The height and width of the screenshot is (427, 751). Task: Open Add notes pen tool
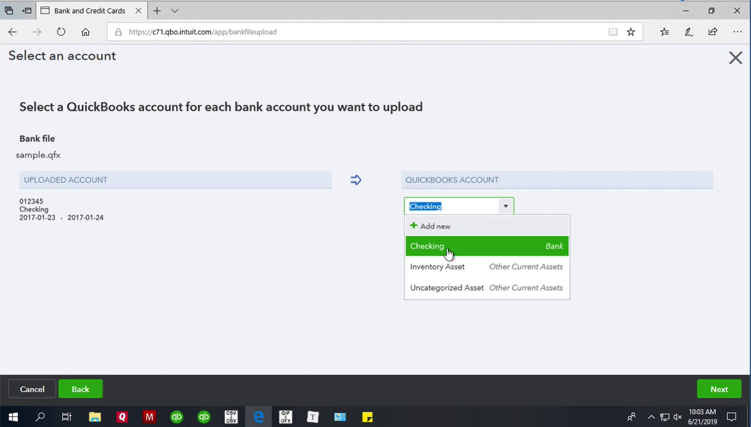(689, 32)
